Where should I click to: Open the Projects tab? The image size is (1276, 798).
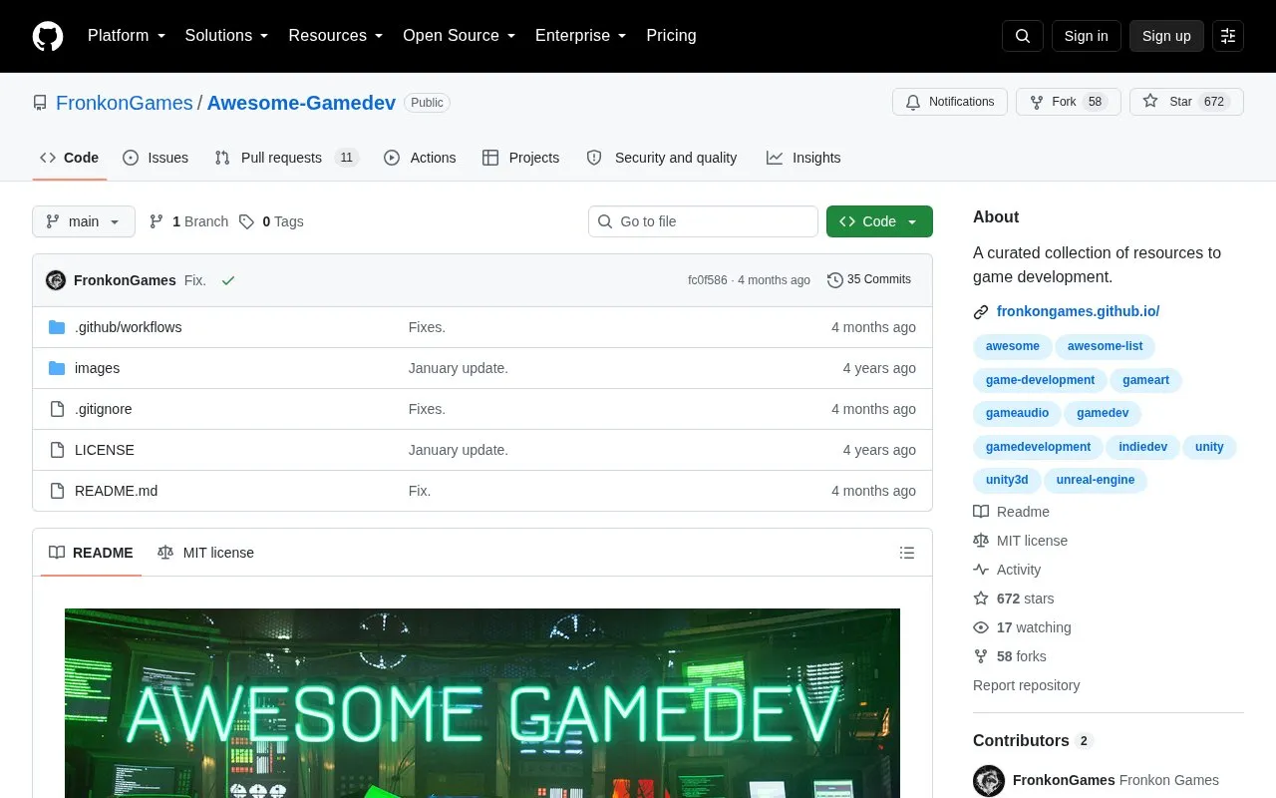[x=521, y=158]
